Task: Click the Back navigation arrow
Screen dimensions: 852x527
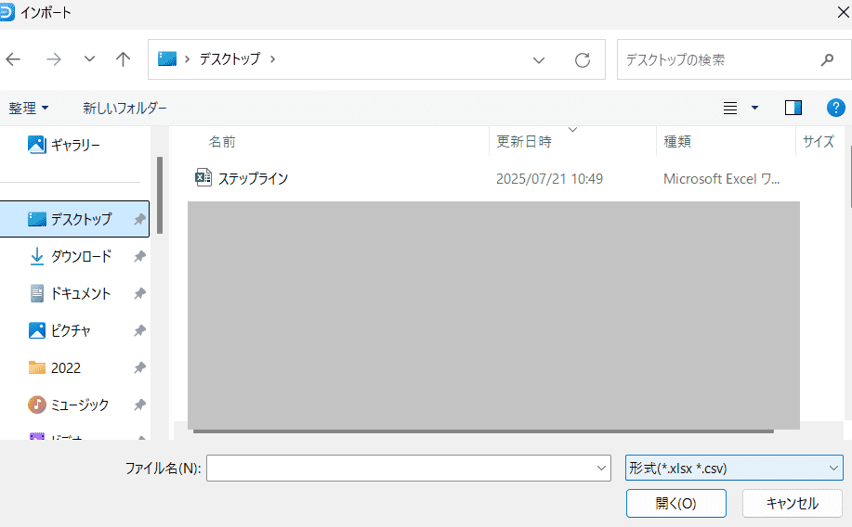Action: point(13,59)
